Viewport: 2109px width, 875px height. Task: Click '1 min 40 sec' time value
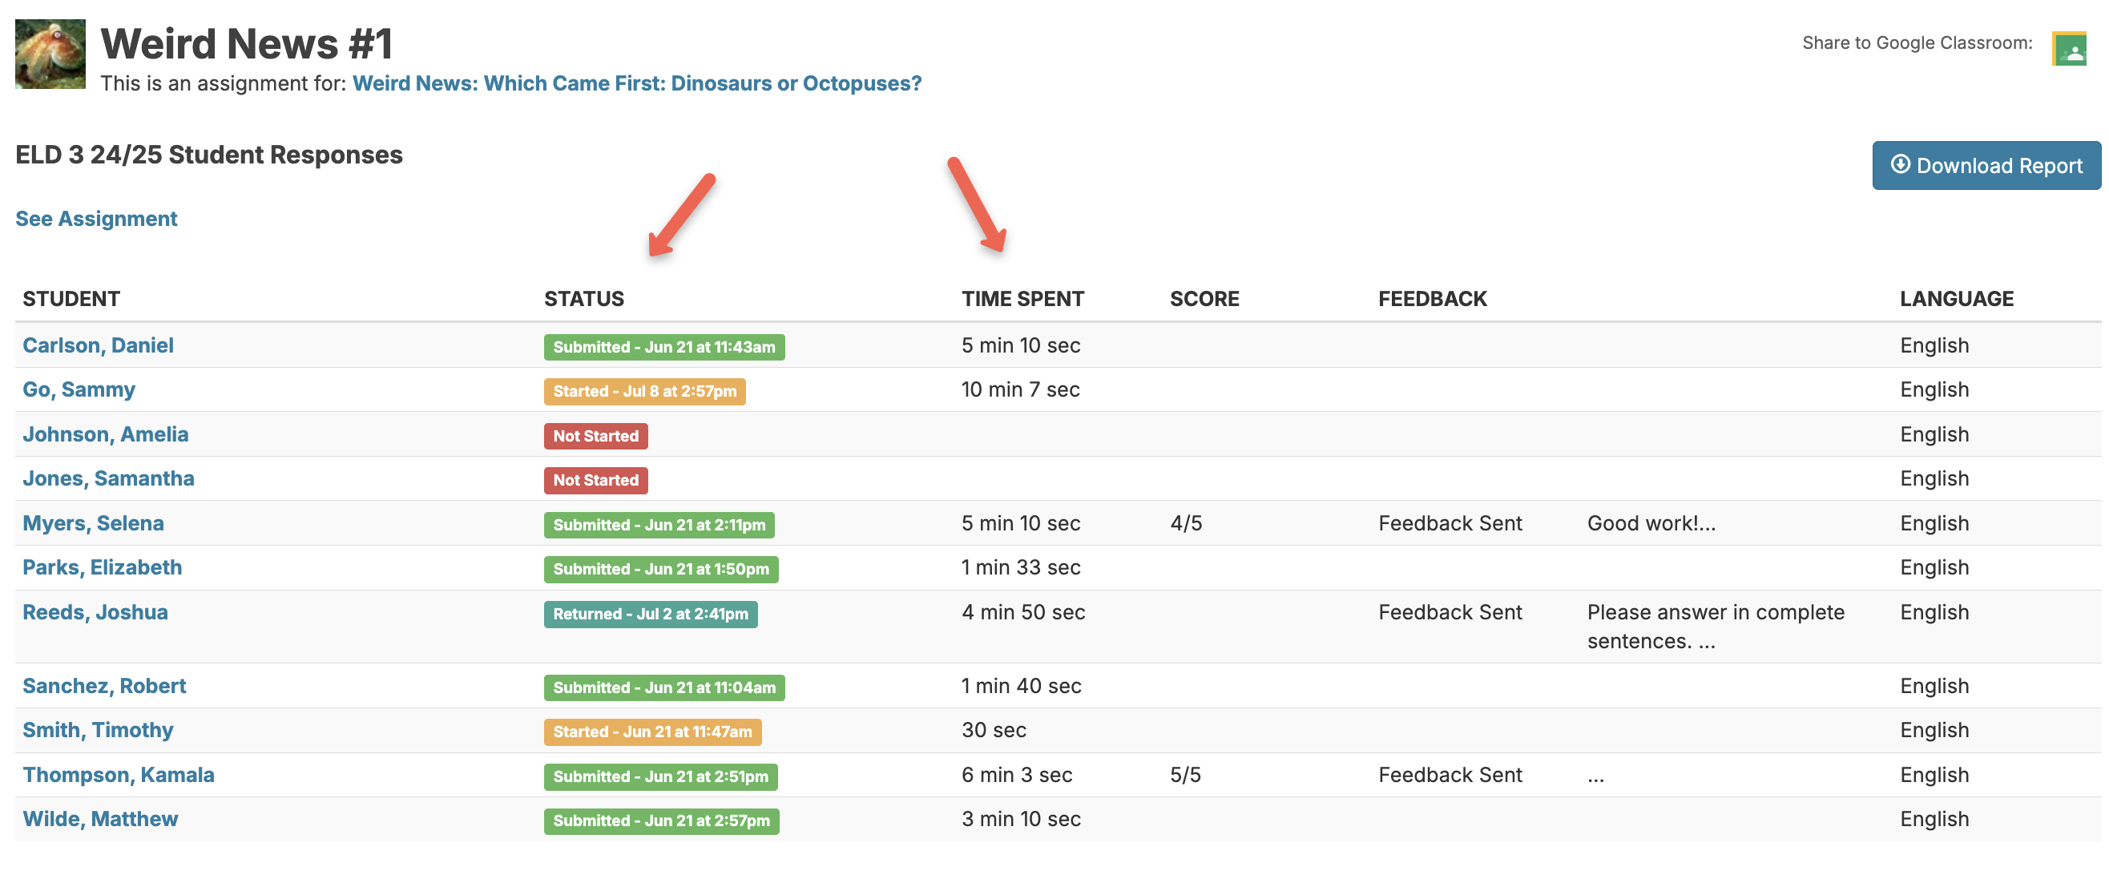pos(1022,687)
